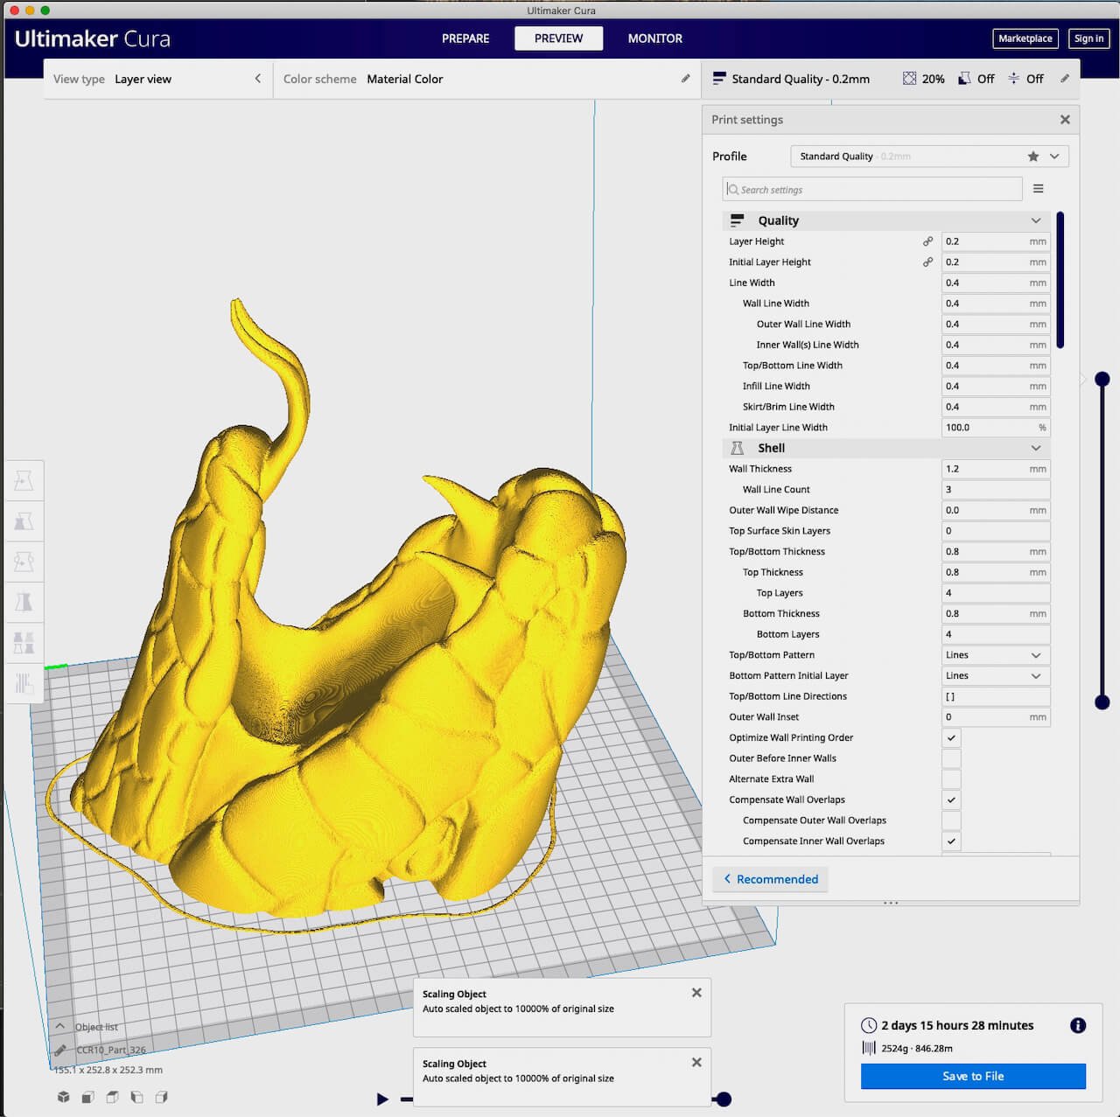1120x1117 pixels.
Task: Click the Save to File button
Action: [x=972, y=1076]
